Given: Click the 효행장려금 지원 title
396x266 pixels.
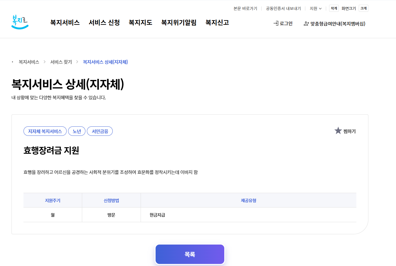Looking at the screenshot, I should tap(51, 150).
